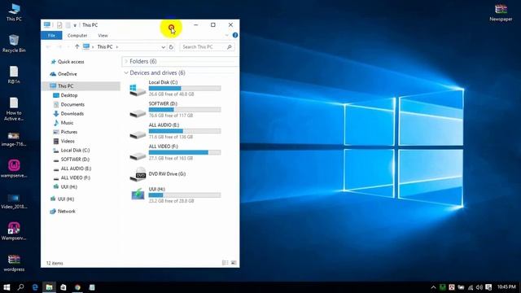
Task: Select the DVD RW Drive (G:) icon
Action: tap(138, 174)
